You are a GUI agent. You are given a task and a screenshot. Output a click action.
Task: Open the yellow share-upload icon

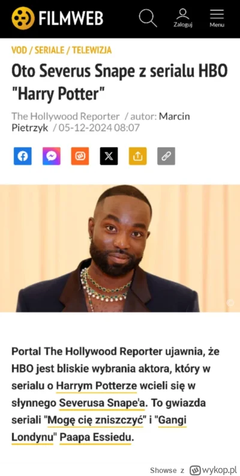pyautogui.click(x=137, y=156)
